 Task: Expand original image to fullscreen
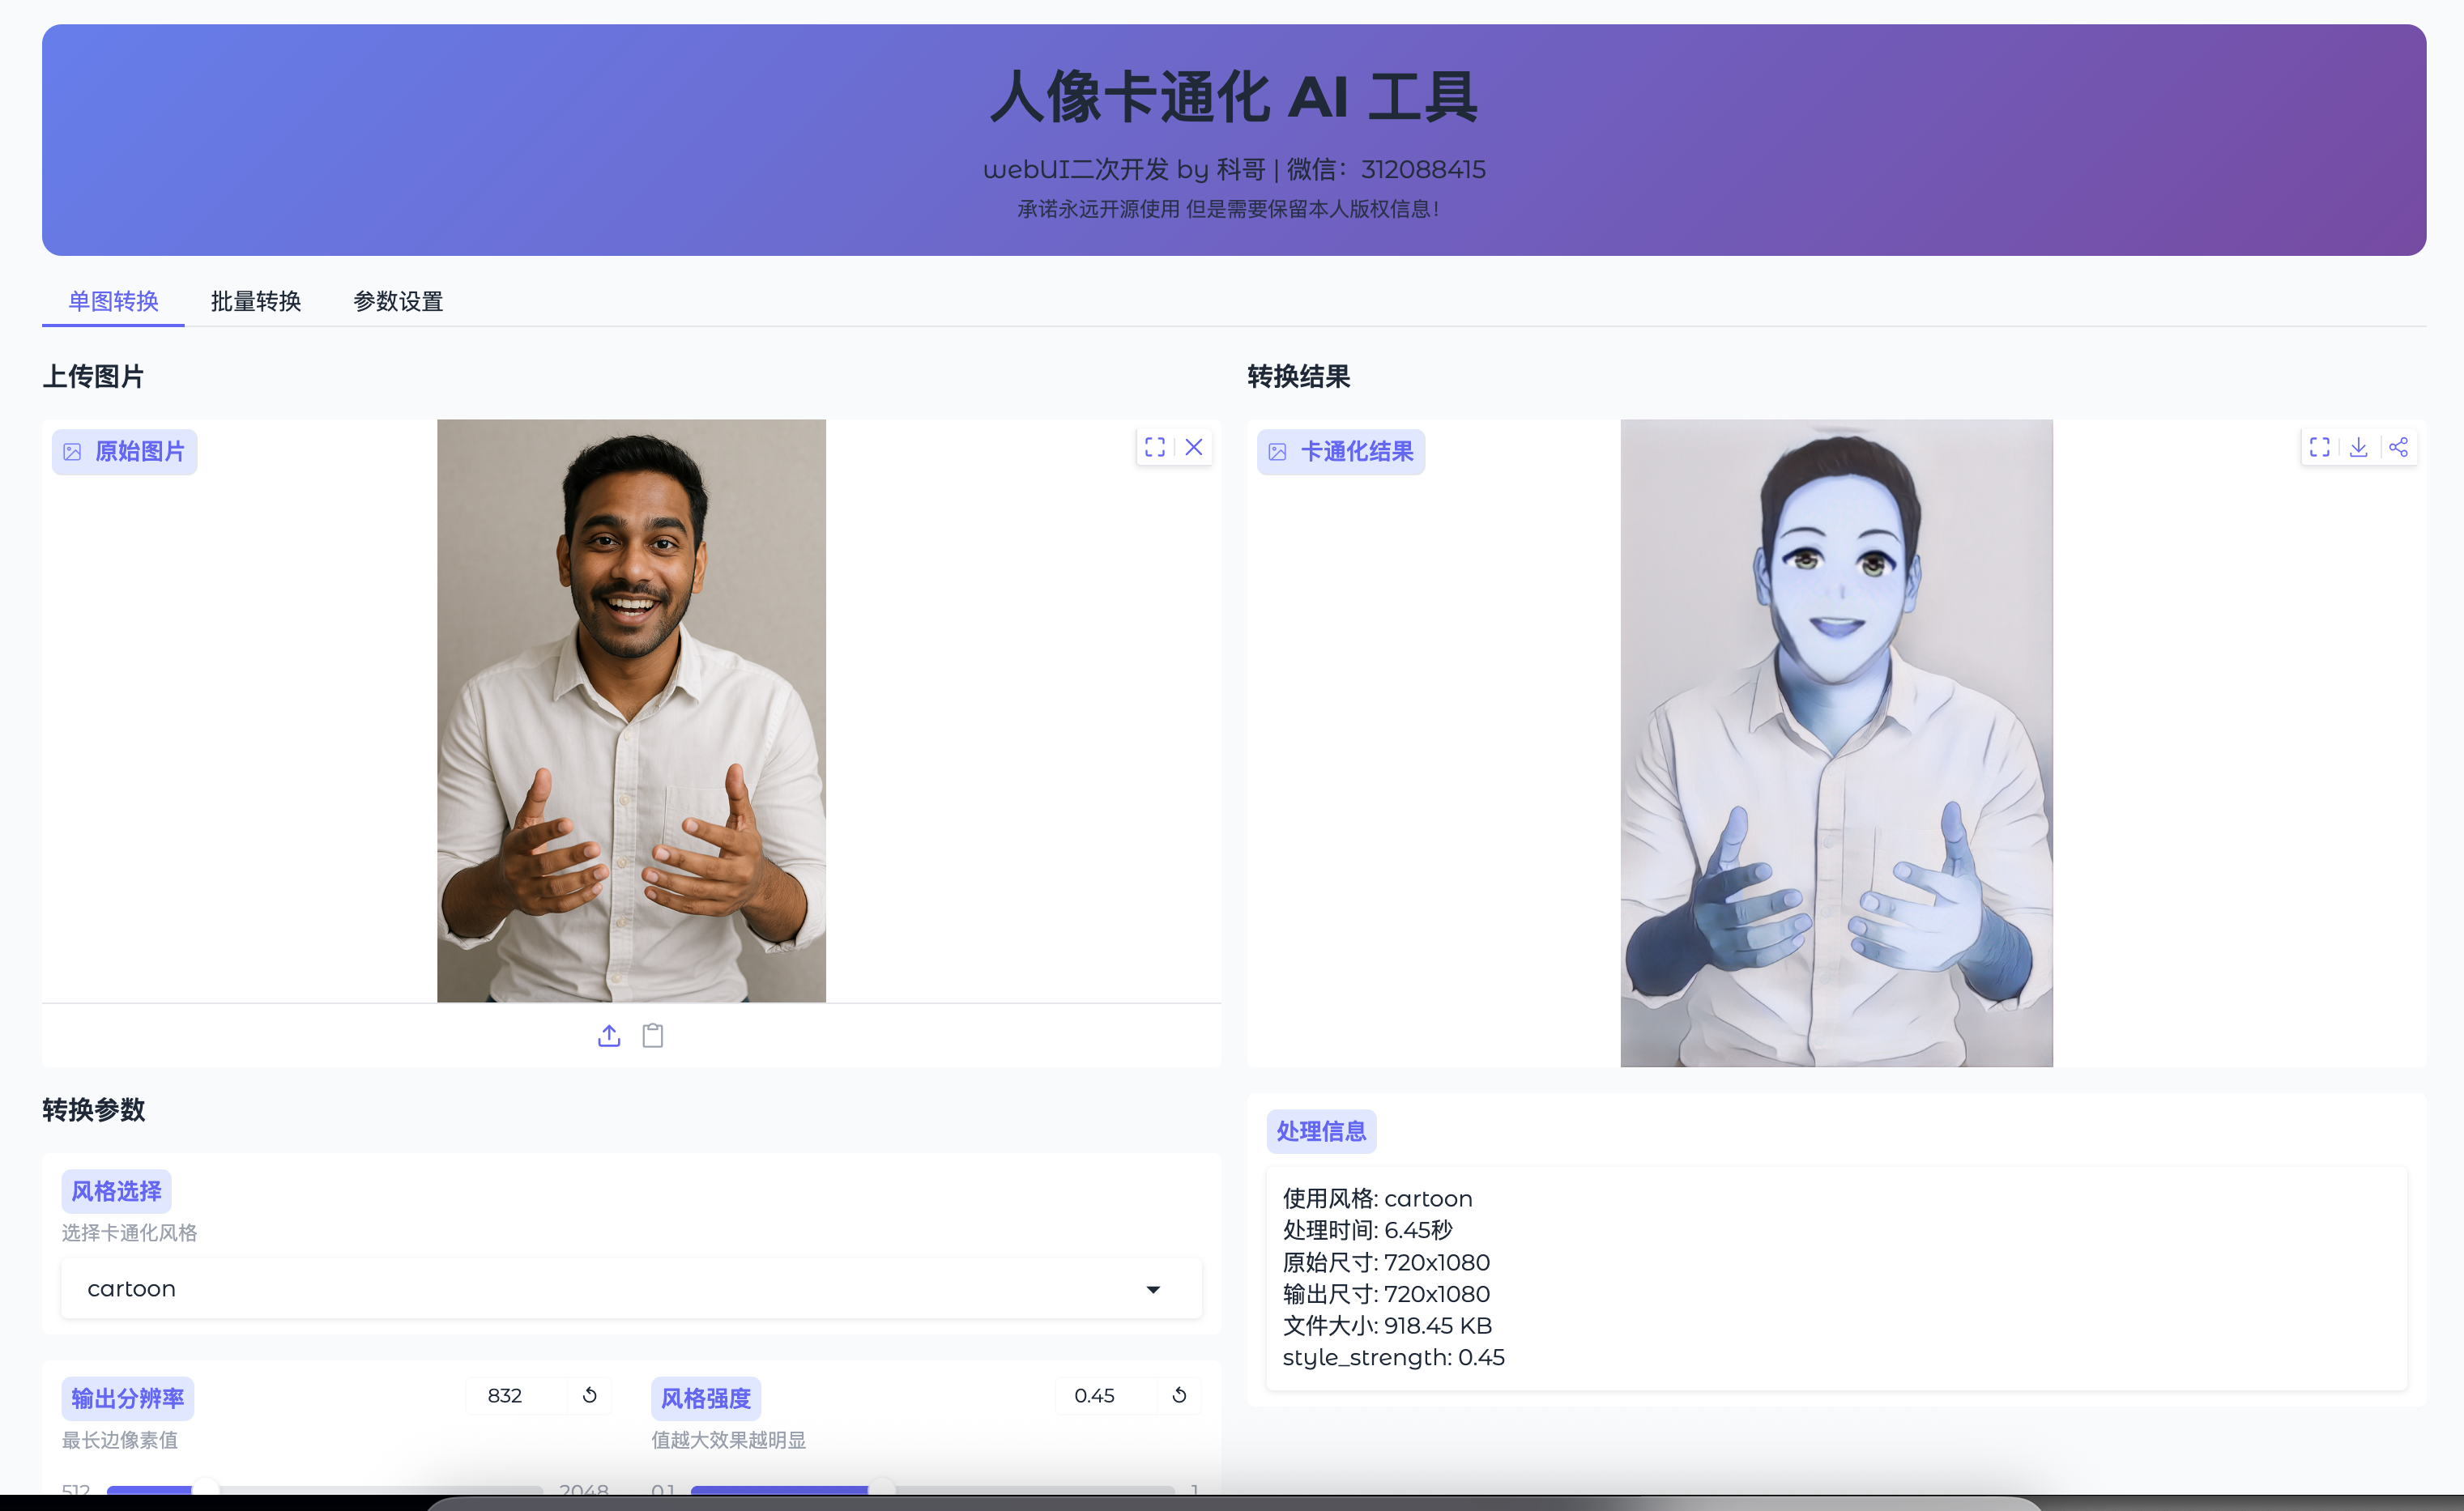(1154, 447)
